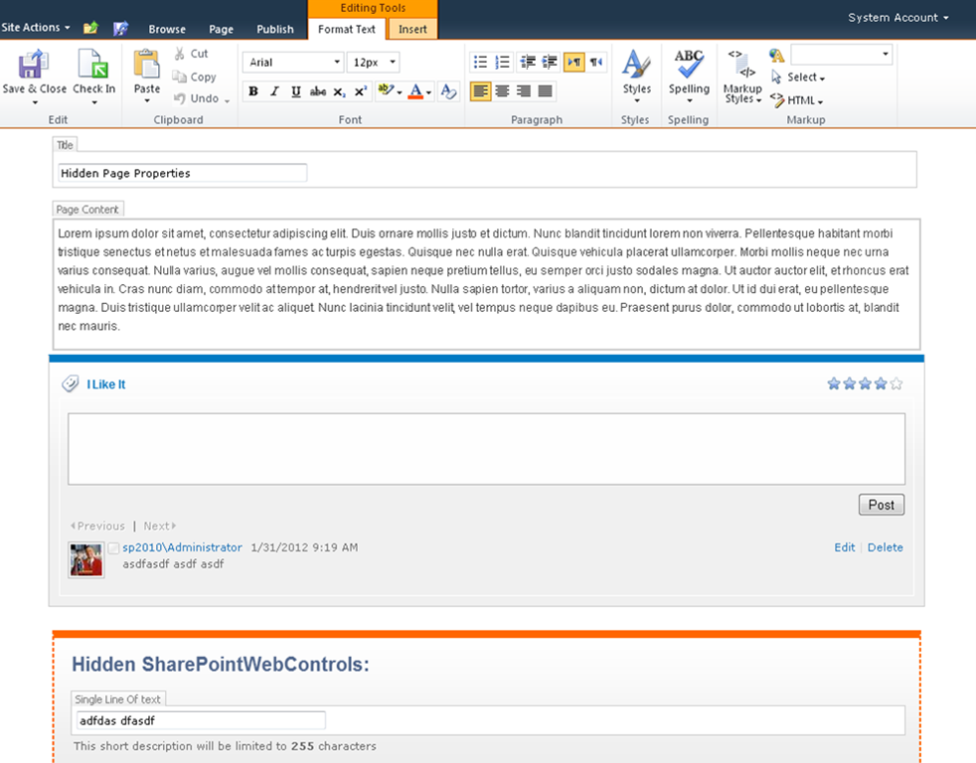Image resolution: width=976 pixels, height=763 pixels.
Task: Click the Underline formatting icon
Action: tap(295, 91)
